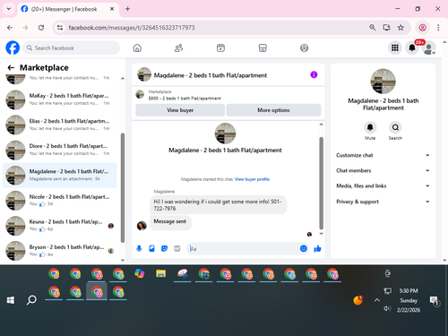Bookmark this page with the star icon
The image size is (448, 336).
point(401,28)
